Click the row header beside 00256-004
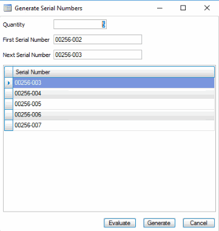 [x=8, y=93]
